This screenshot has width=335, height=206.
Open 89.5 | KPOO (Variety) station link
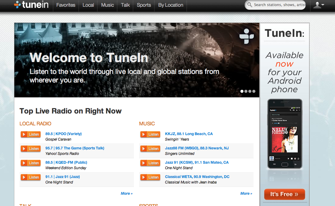[x=63, y=134]
